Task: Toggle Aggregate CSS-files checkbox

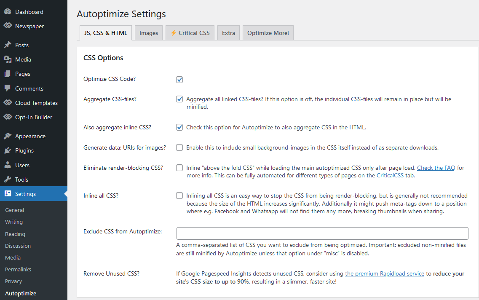Action: (x=179, y=99)
